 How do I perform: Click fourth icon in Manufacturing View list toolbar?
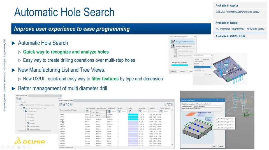coord(71,104)
